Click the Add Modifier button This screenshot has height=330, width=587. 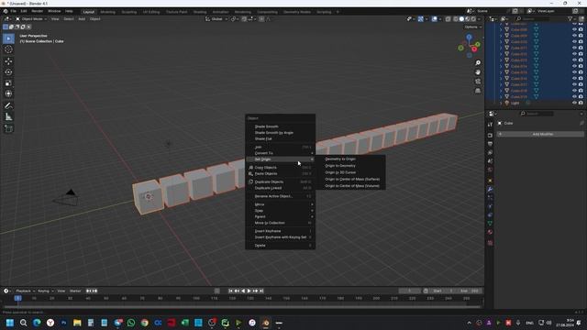pos(540,134)
